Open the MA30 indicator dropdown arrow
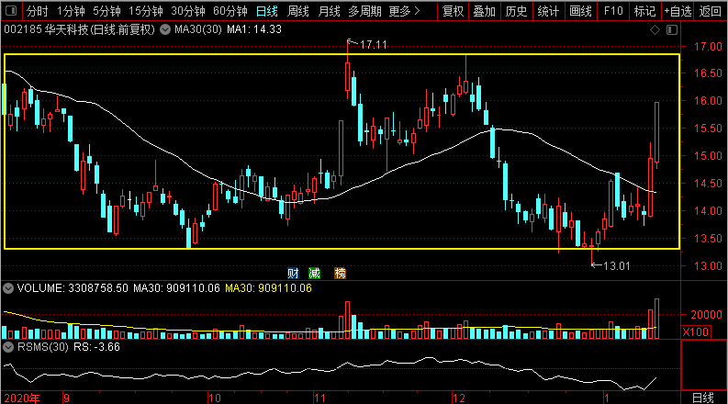The image size is (728, 404). 165,29
